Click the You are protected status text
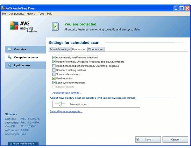The height and width of the screenshot is (148, 191). click(81, 24)
